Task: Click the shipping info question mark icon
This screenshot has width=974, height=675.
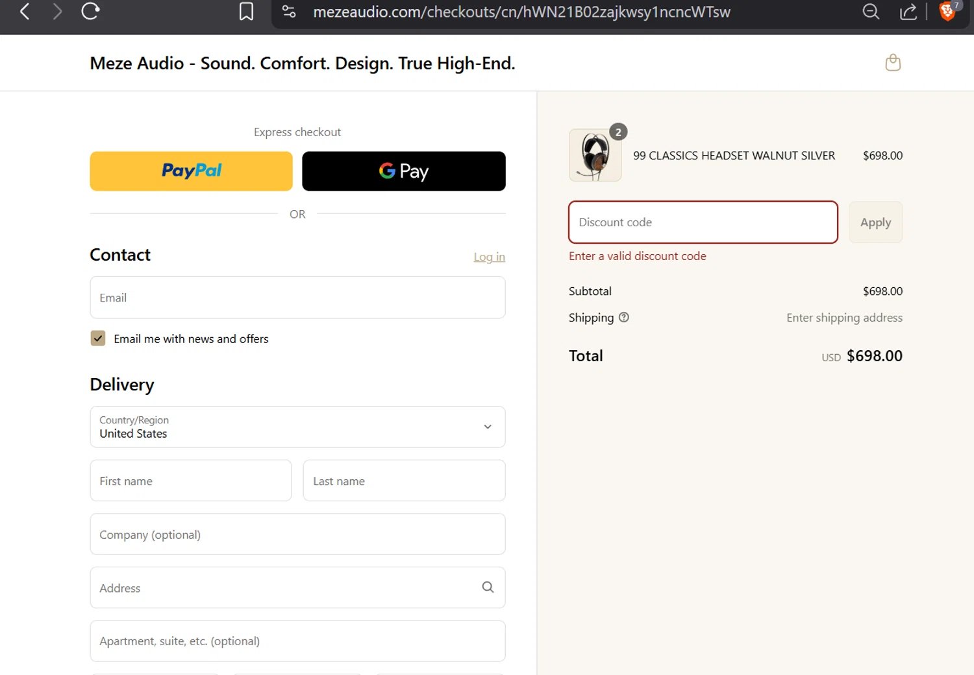Action: 624,317
